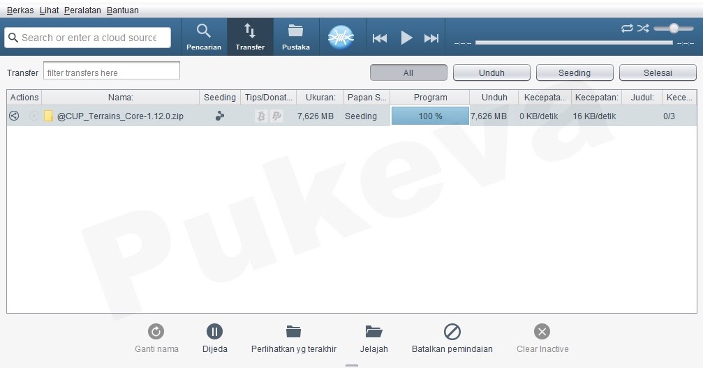Select @CUP_Terrains_Core-1.12.0.zip file name
This screenshot has width=703, height=368.
(x=120, y=116)
